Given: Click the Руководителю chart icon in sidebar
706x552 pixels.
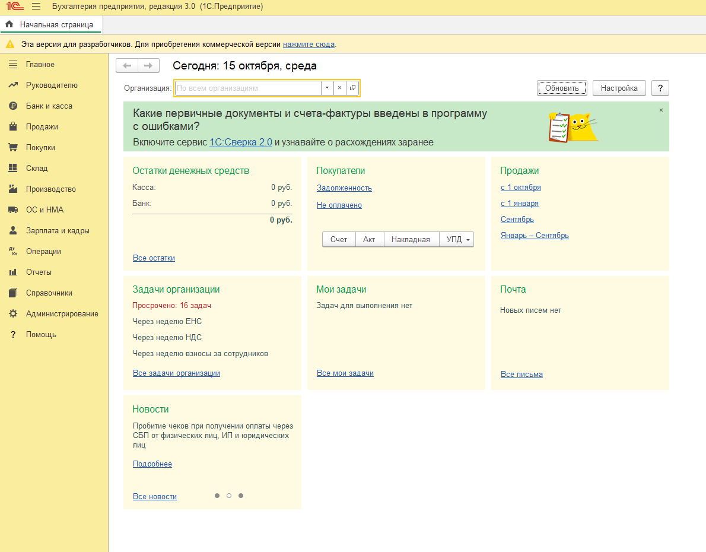Looking at the screenshot, I should pos(13,85).
